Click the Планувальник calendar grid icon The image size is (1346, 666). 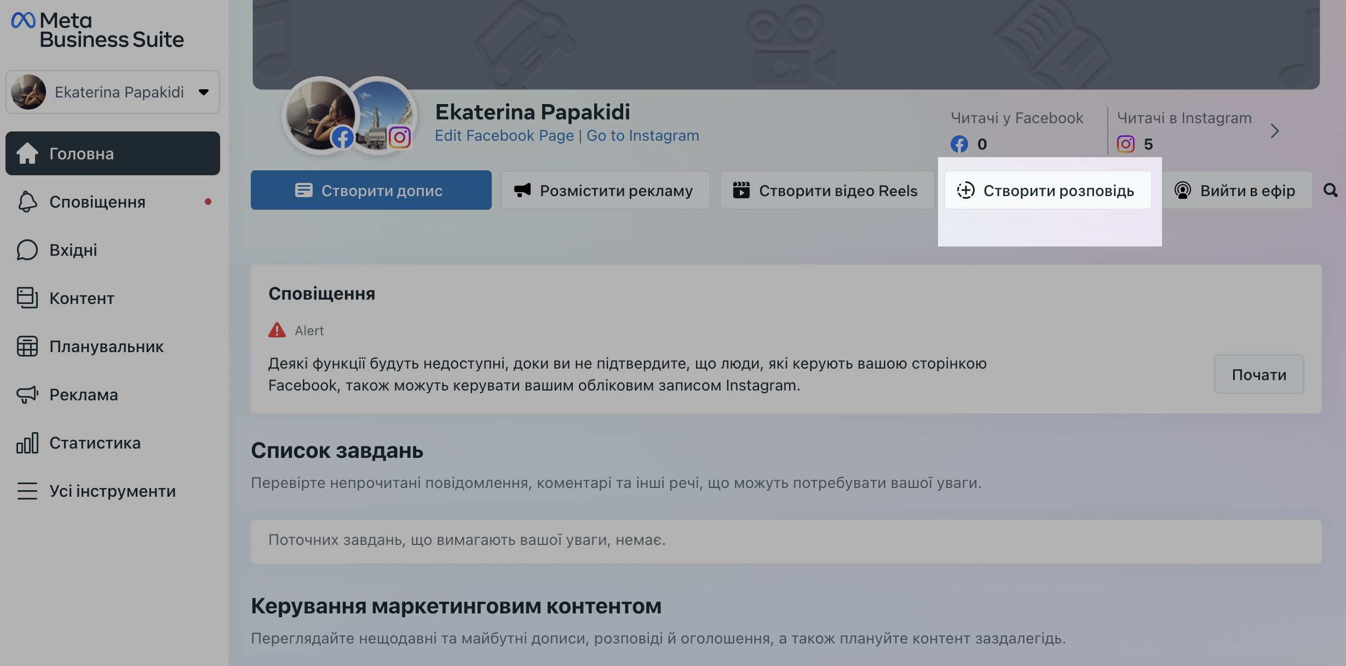27,346
